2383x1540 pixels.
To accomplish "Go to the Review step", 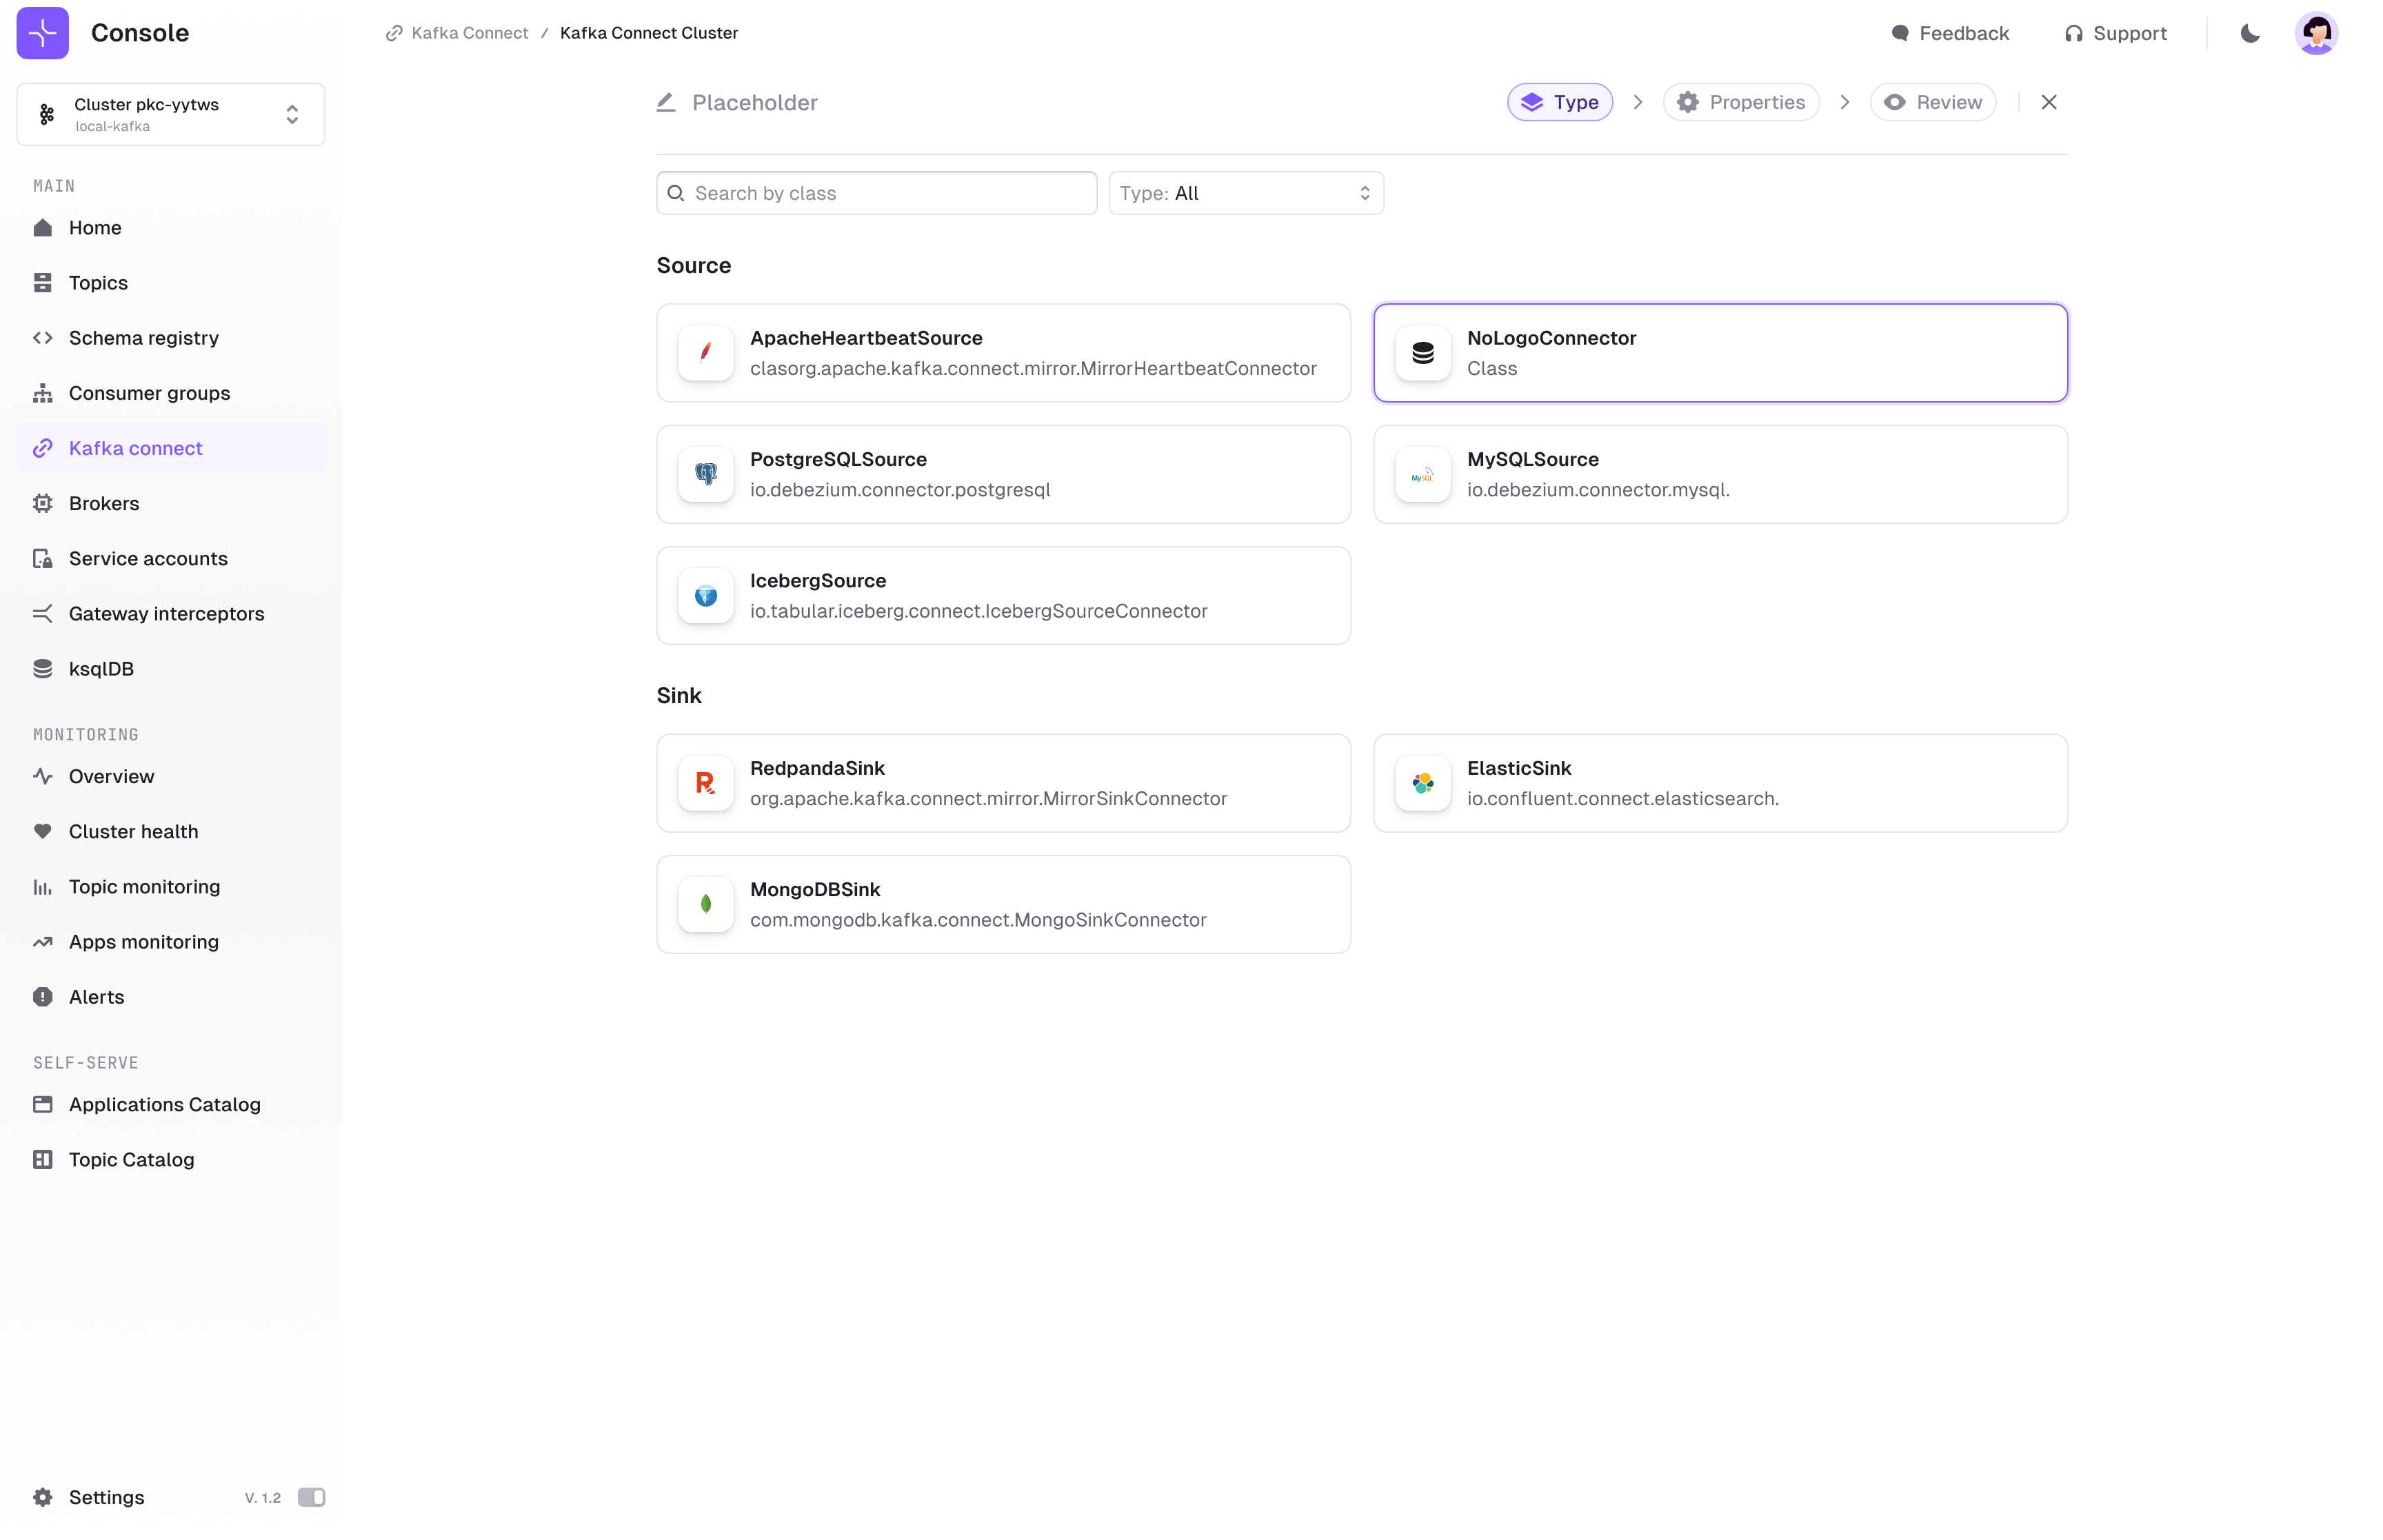I will [1932, 101].
